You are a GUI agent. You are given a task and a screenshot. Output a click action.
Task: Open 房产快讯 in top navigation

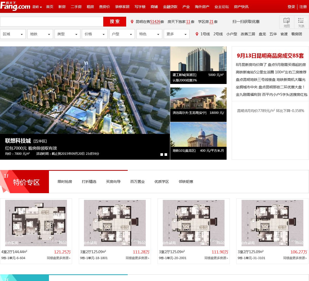(241, 7)
